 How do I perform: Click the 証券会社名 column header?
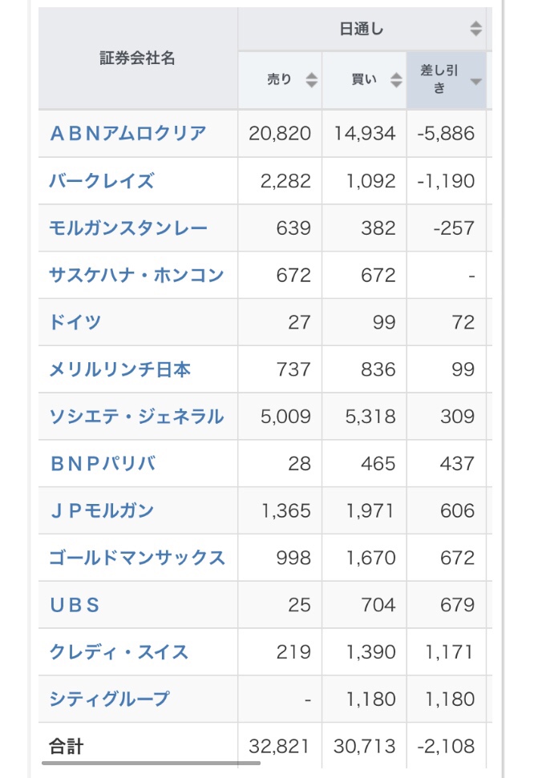[138, 58]
